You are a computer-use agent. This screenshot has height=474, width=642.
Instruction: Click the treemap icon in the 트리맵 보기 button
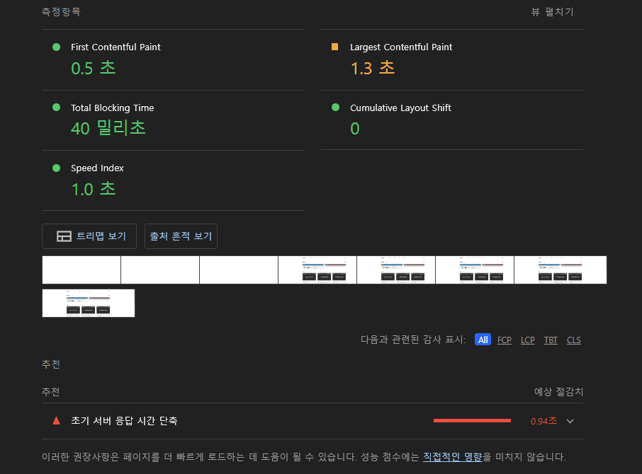64,236
